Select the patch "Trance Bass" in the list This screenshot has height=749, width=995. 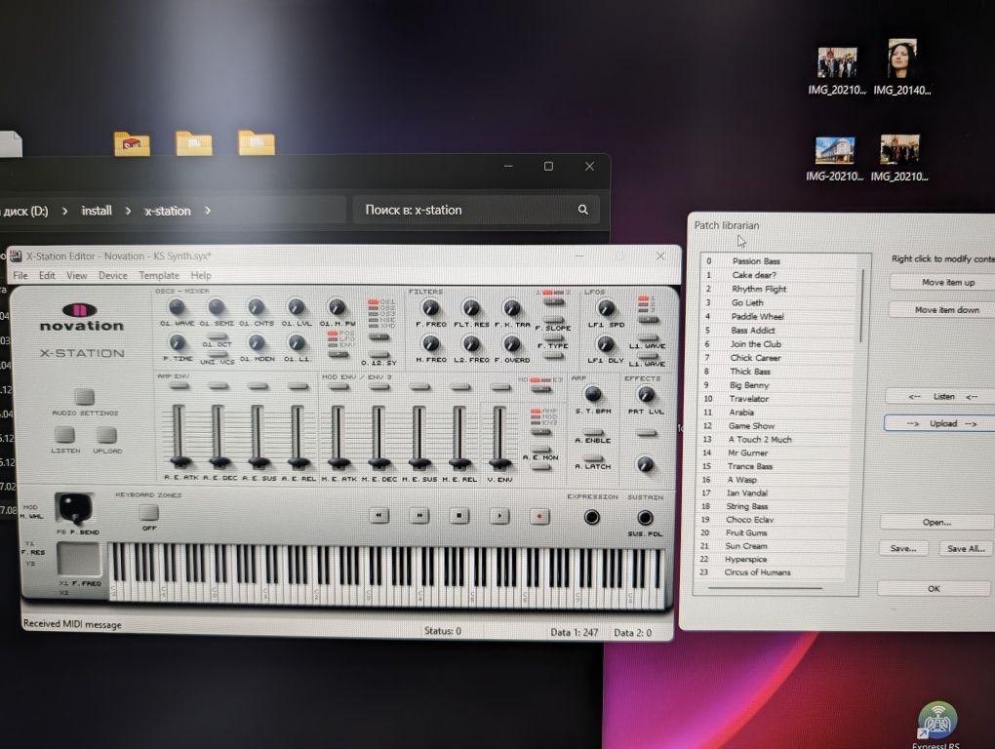point(775,466)
